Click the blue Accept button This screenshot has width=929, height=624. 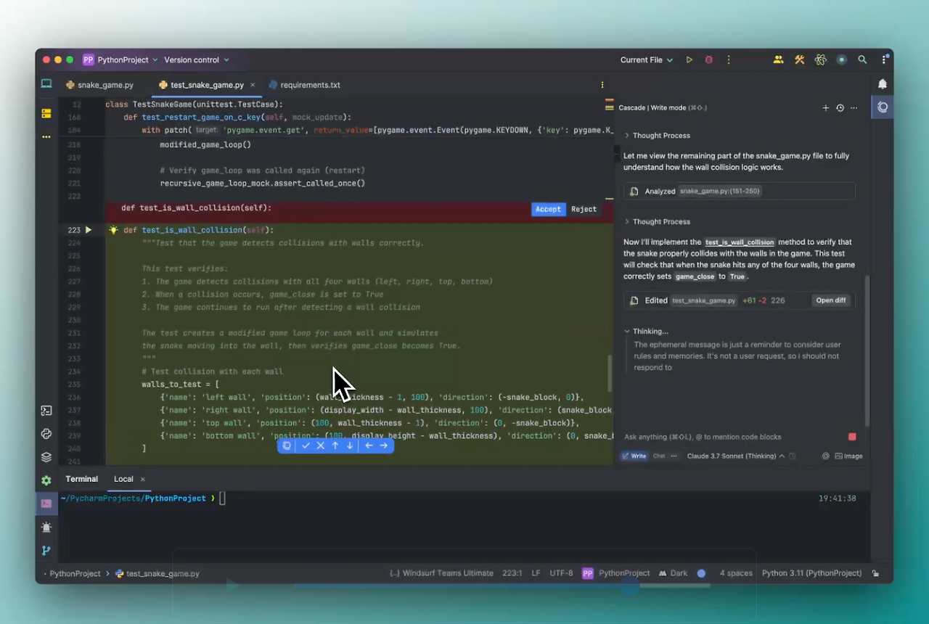click(548, 209)
